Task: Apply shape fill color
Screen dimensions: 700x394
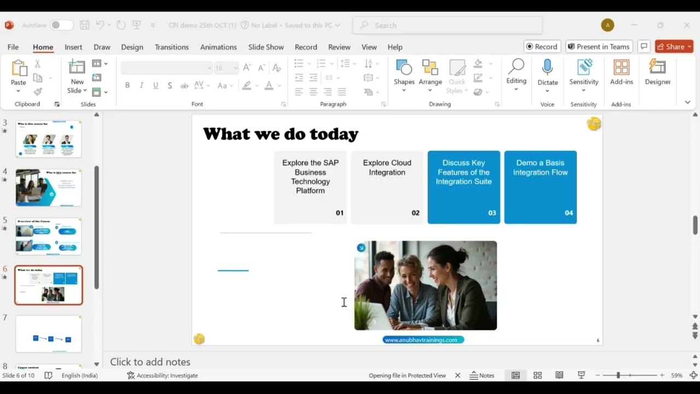Action: [x=479, y=64]
